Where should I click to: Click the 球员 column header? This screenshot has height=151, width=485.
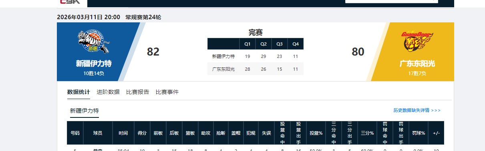[98, 133]
